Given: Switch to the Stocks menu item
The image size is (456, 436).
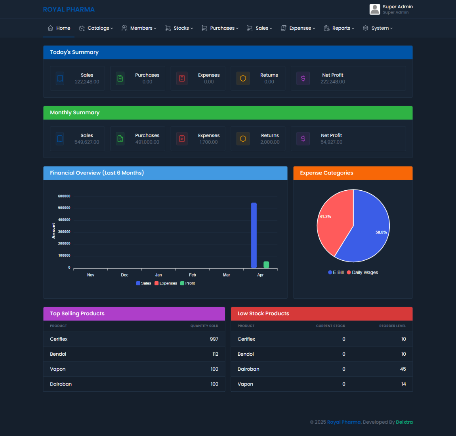Looking at the screenshot, I should 179,28.
